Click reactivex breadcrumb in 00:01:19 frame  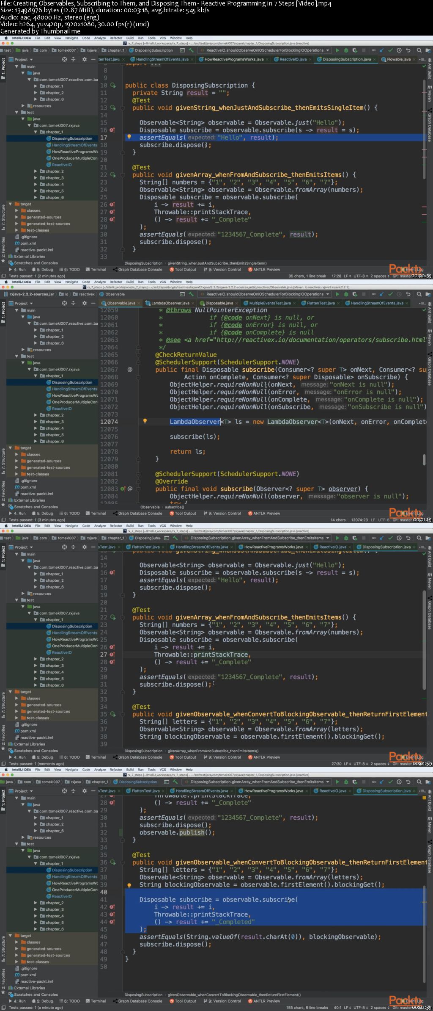coord(84,294)
